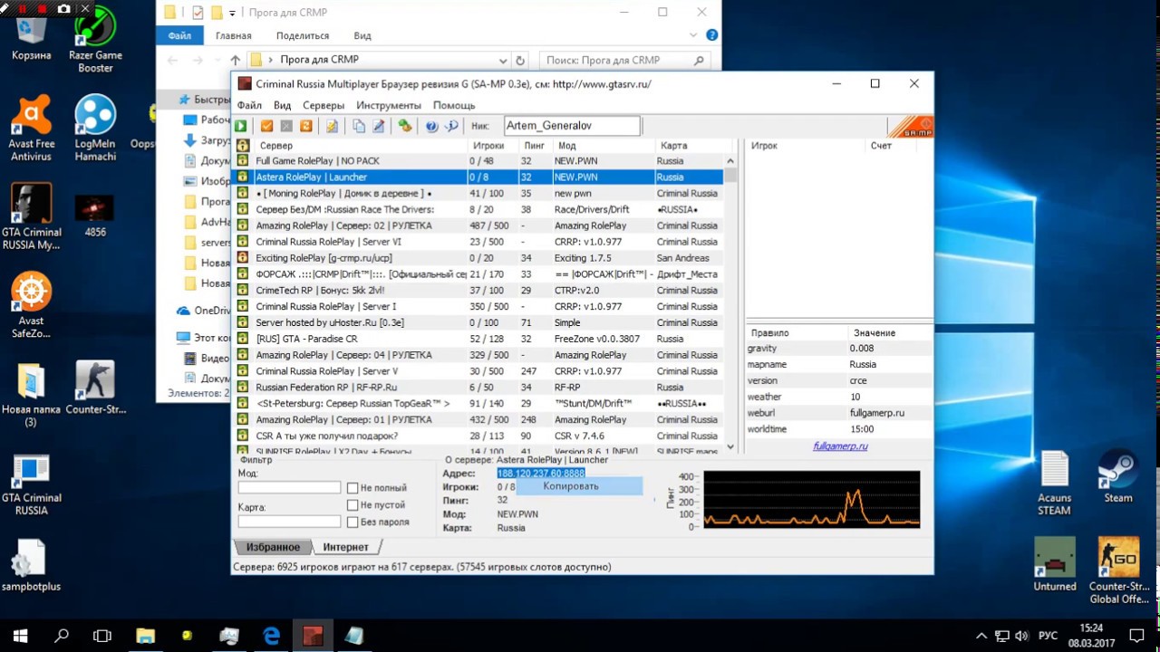This screenshot has width=1160, height=652.
Task: Click the About info toolbar icon
Action: (x=451, y=126)
